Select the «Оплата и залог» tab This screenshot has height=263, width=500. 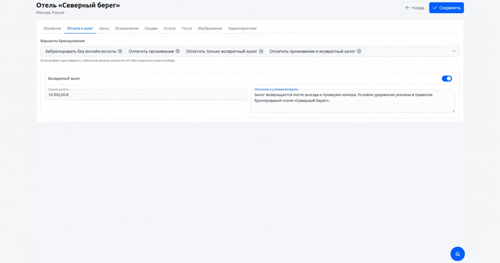click(80, 28)
